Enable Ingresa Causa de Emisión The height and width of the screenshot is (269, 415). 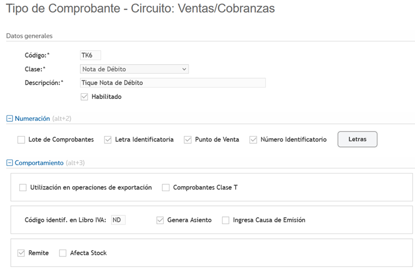pyautogui.click(x=226, y=220)
